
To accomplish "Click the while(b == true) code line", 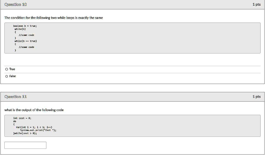I will tap(26, 41).
